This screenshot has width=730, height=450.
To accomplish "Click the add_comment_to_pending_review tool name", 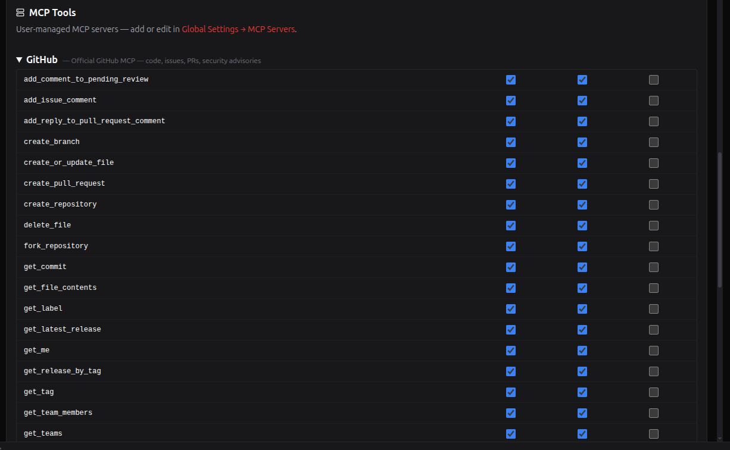I will (86, 79).
